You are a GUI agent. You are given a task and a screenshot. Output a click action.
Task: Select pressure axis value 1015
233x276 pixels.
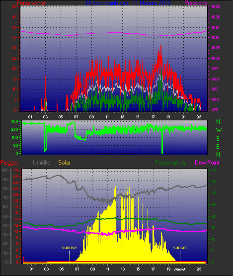click(216, 27)
